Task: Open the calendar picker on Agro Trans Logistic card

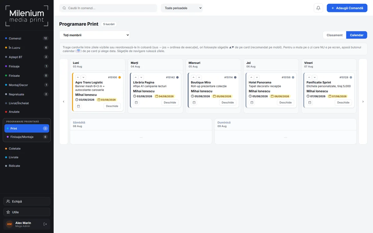Action: [x=78, y=106]
